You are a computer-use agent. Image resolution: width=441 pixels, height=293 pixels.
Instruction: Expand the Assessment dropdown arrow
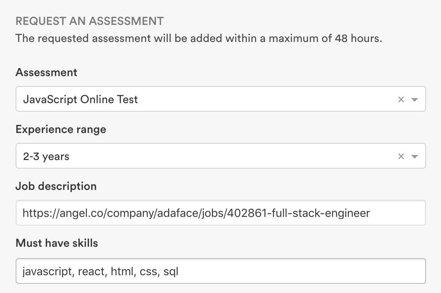click(414, 100)
